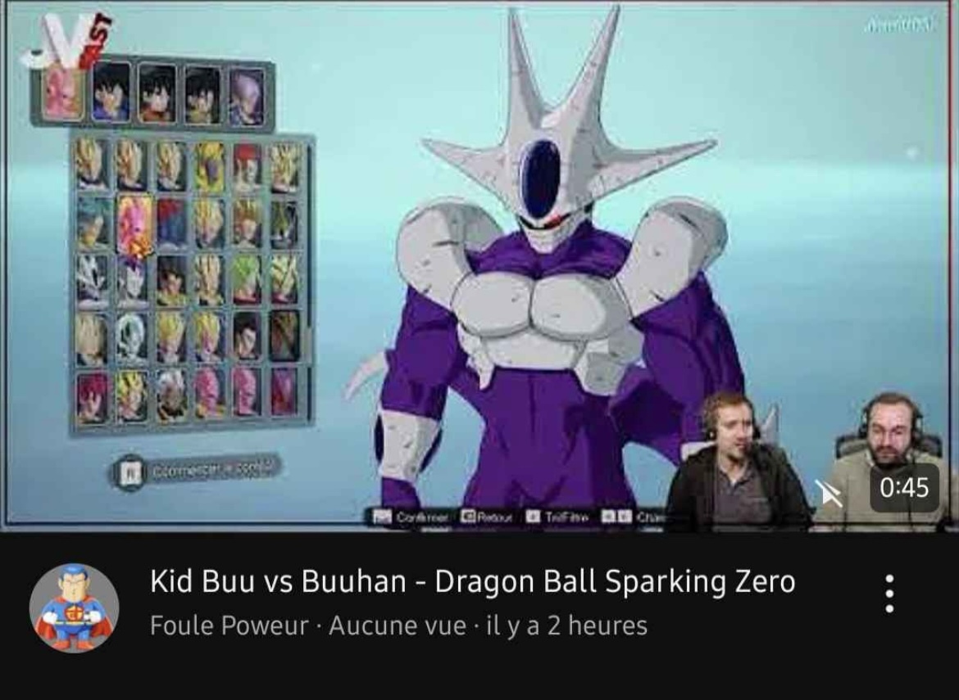Select the pink Kid Buu team slot
Image resolution: width=959 pixels, height=700 pixels.
coord(64,93)
